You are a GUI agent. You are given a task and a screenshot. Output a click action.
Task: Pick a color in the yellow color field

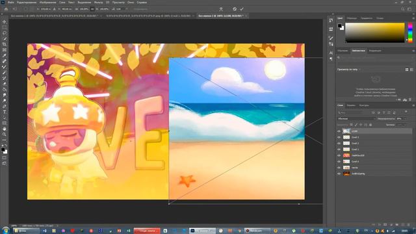pos(374,32)
